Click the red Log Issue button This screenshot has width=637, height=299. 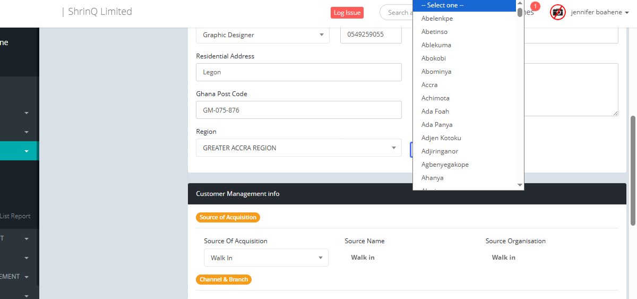click(347, 13)
